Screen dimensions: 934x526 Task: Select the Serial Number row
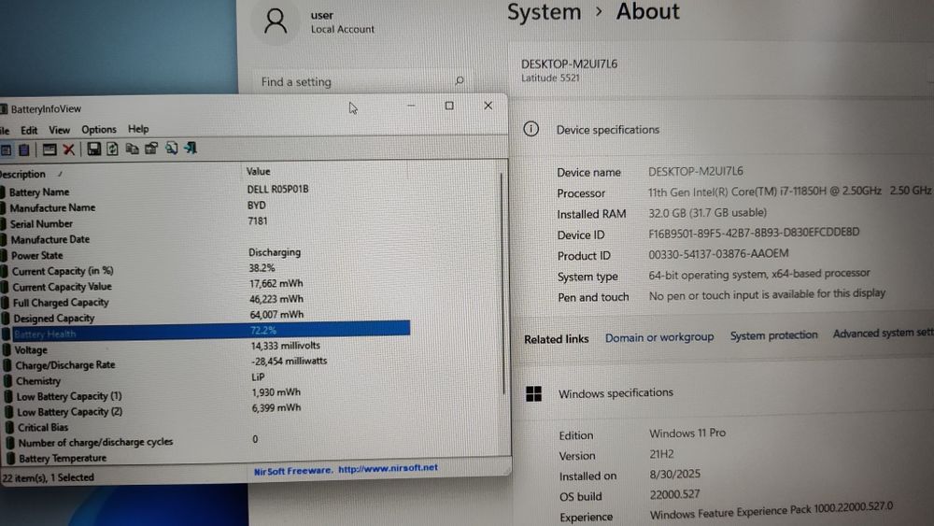tap(205, 222)
